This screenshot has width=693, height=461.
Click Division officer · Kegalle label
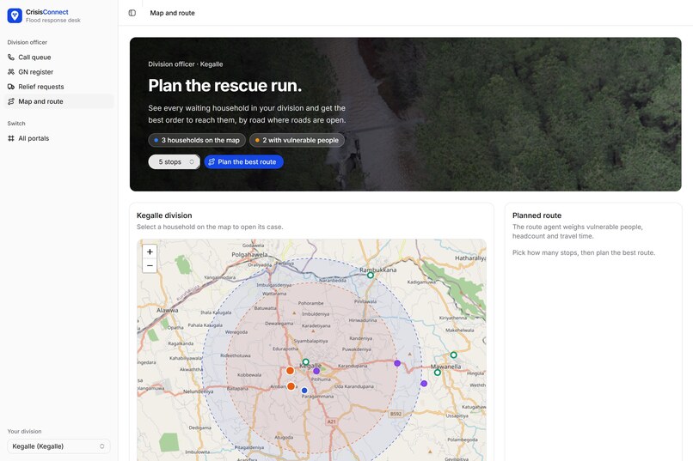point(186,64)
